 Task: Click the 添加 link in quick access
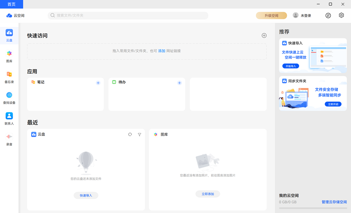[161, 51]
